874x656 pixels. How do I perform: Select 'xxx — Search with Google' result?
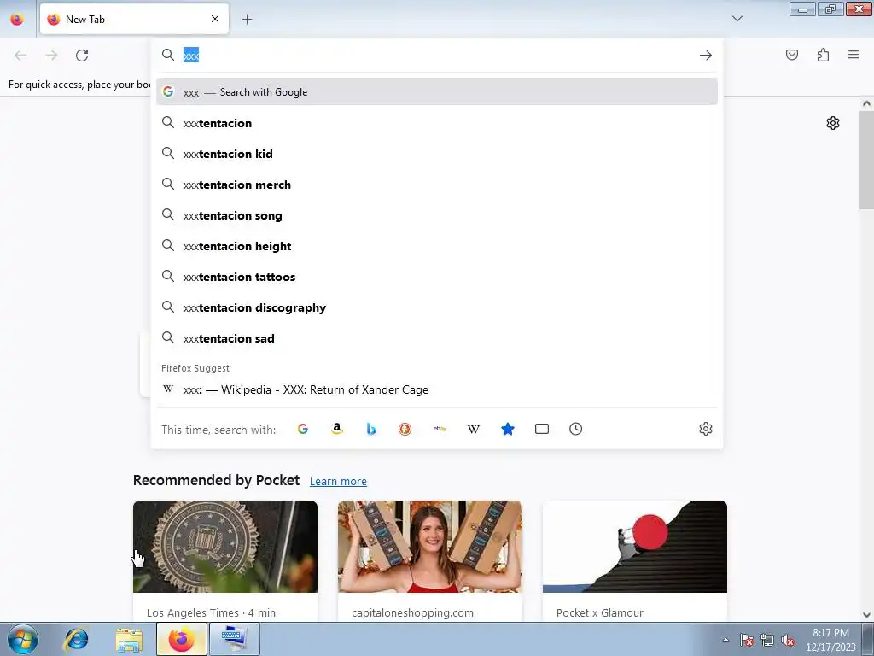[437, 91]
